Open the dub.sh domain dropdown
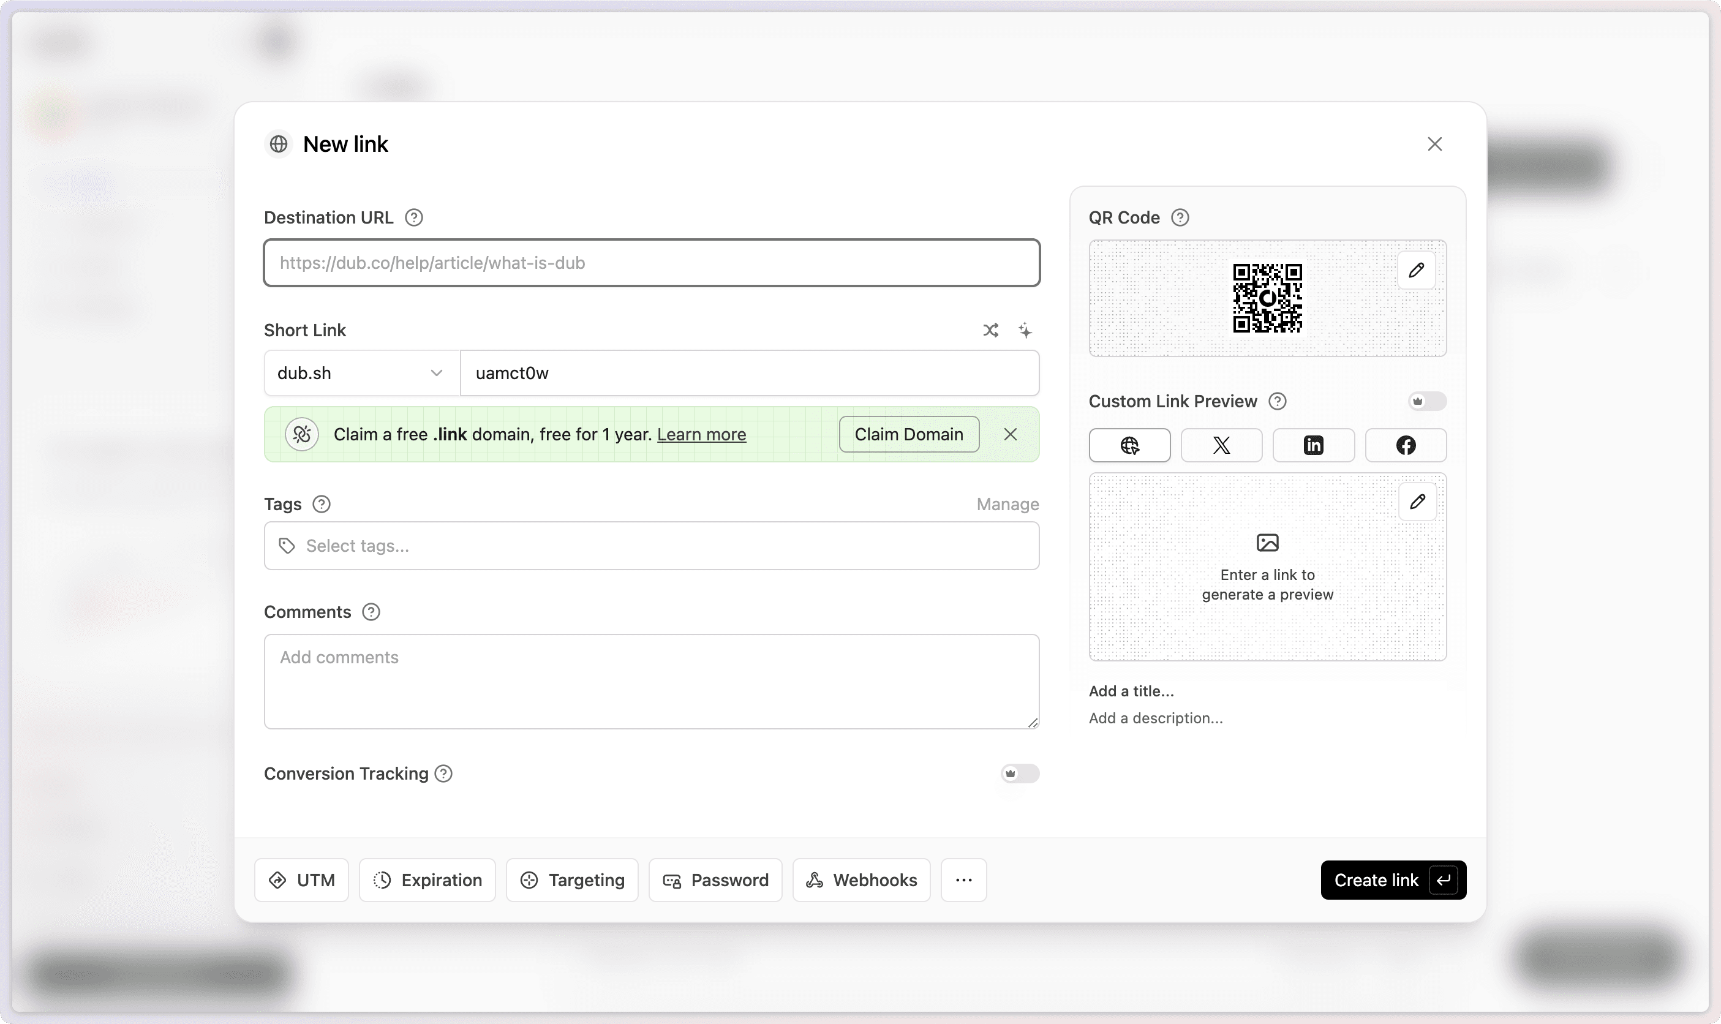Image resolution: width=1721 pixels, height=1024 pixels. point(361,374)
